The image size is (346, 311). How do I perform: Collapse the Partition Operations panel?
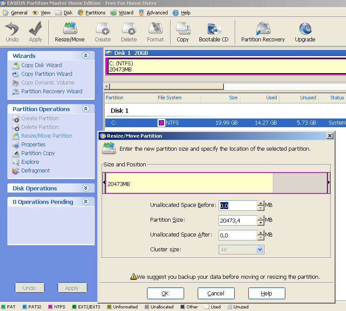pyautogui.click(x=86, y=108)
